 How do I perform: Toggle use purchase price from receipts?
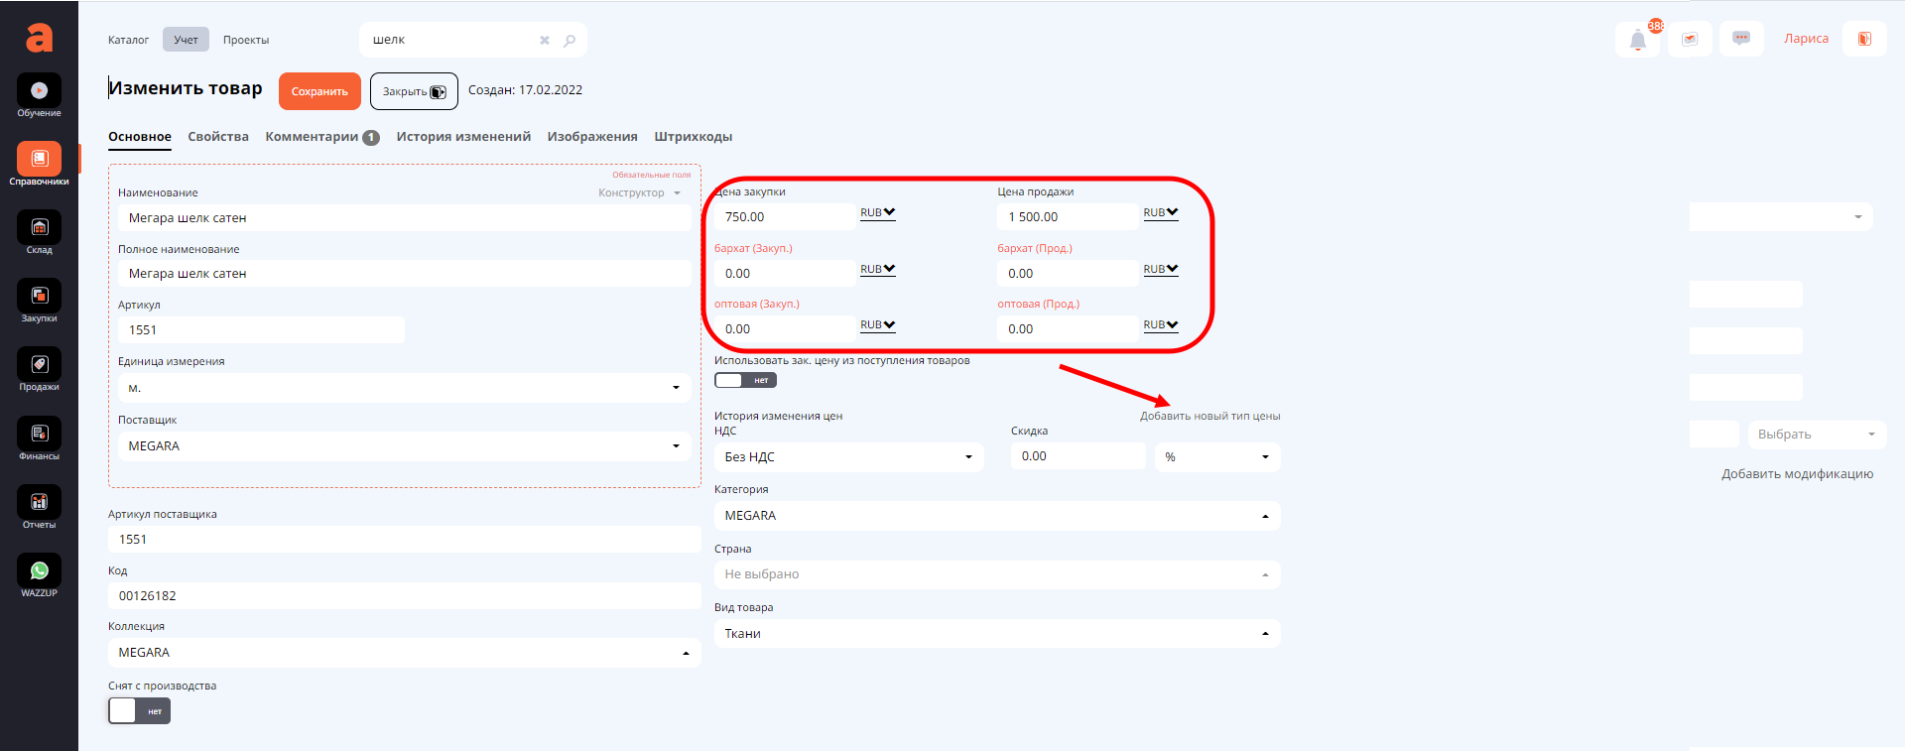[745, 380]
